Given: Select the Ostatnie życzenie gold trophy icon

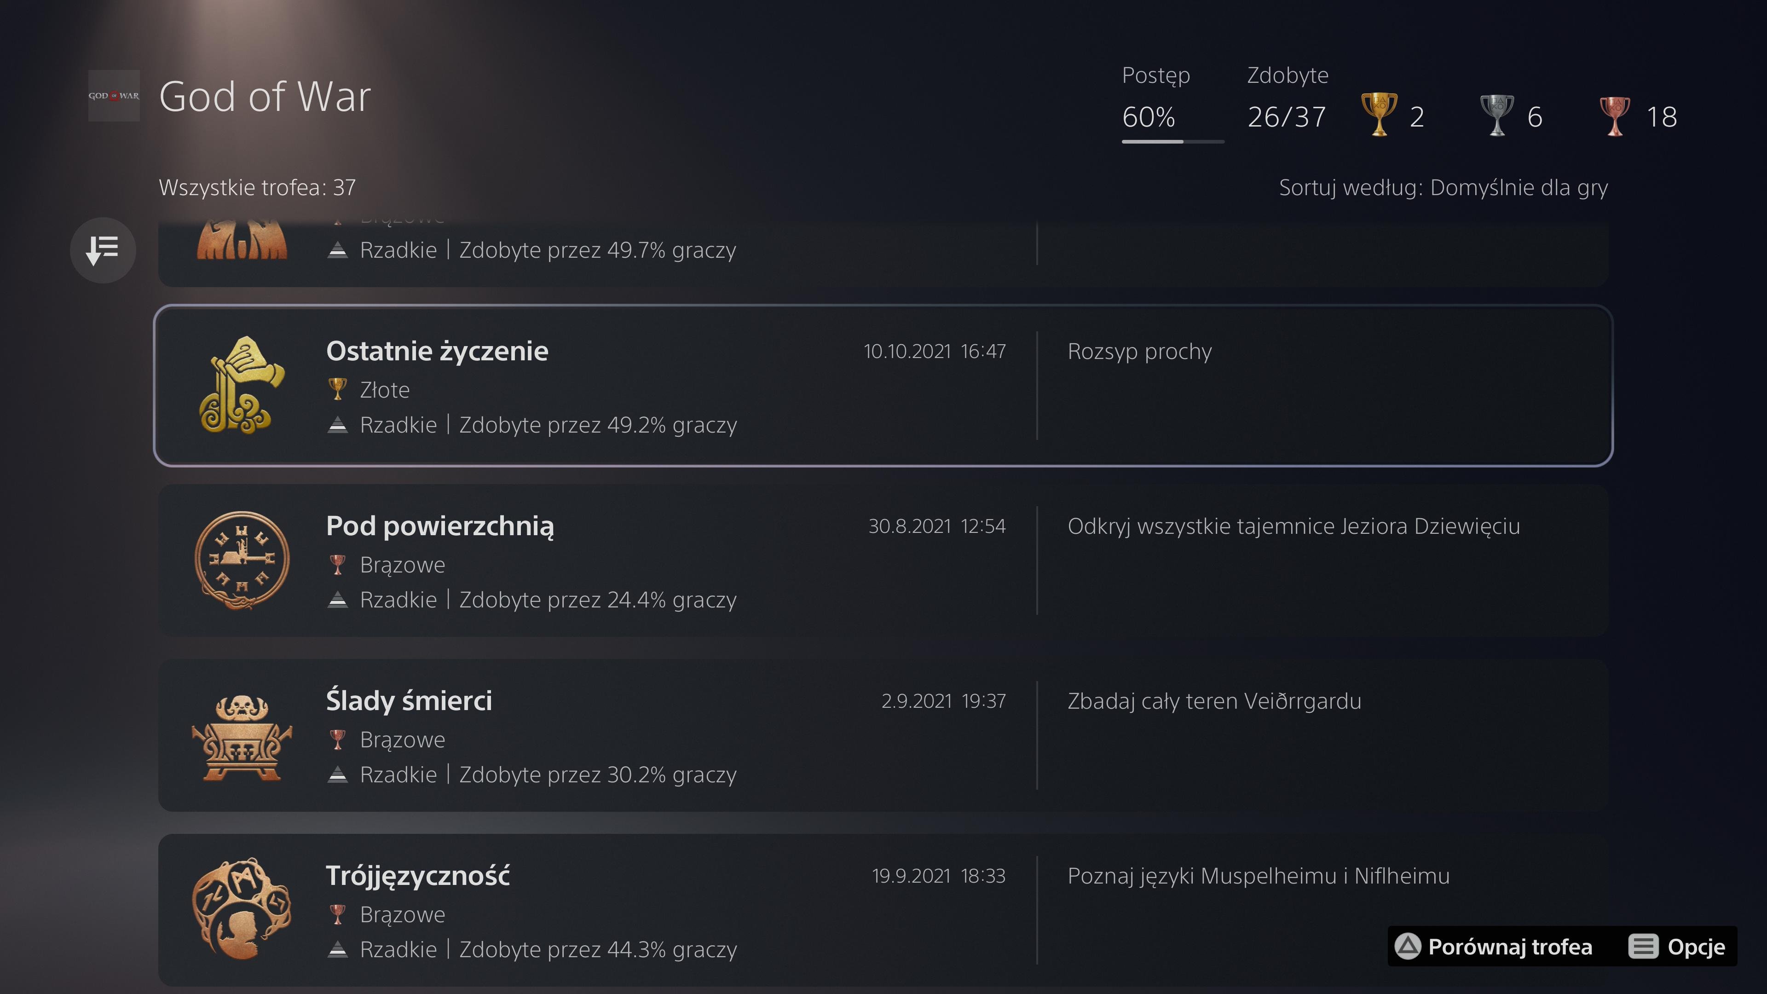Looking at the screenshot, I should point(242,385).
